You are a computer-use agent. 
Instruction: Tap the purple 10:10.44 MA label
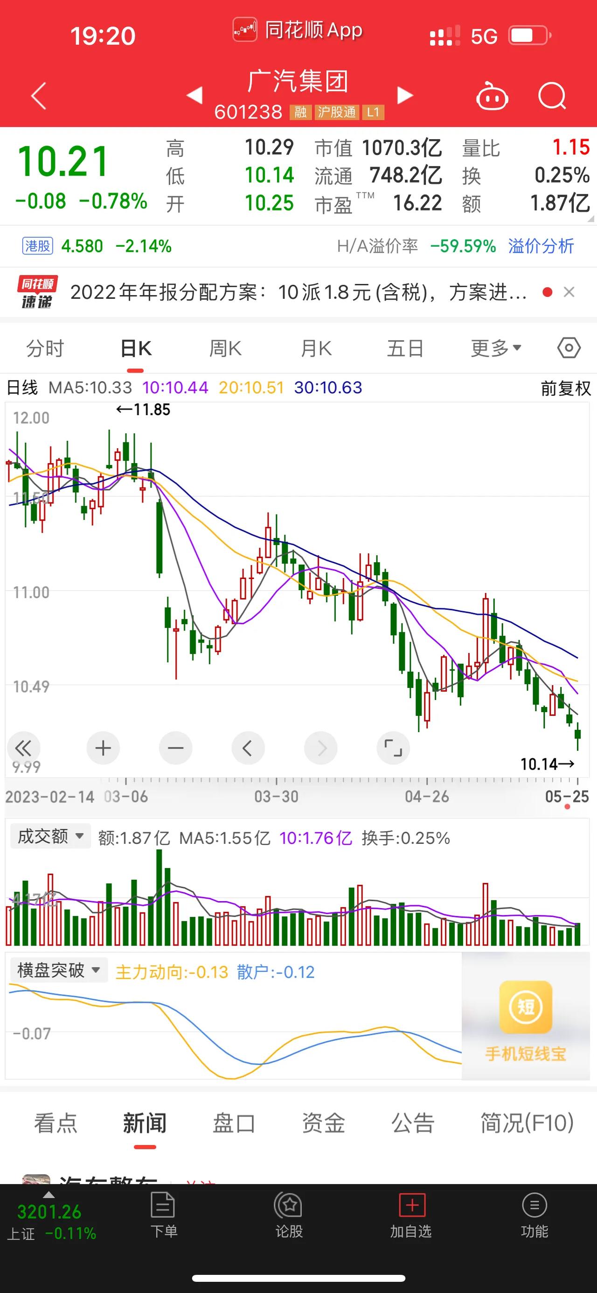(175, 388)
